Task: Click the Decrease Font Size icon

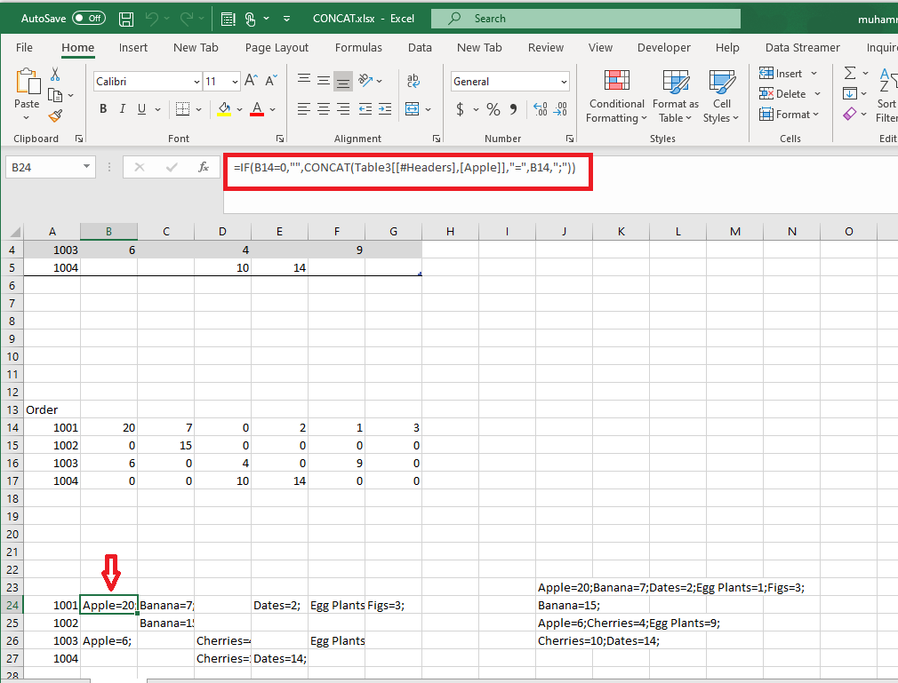Action: point(271,81)
